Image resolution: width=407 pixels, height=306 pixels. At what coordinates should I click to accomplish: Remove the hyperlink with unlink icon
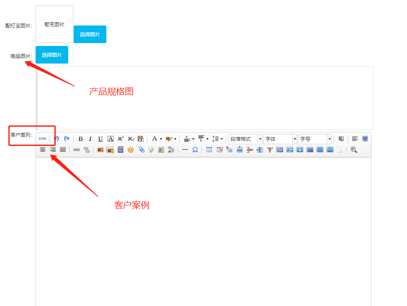pos(87,150)
